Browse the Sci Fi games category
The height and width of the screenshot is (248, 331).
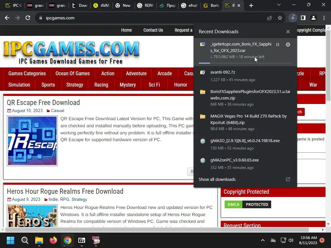click(154, 85)
